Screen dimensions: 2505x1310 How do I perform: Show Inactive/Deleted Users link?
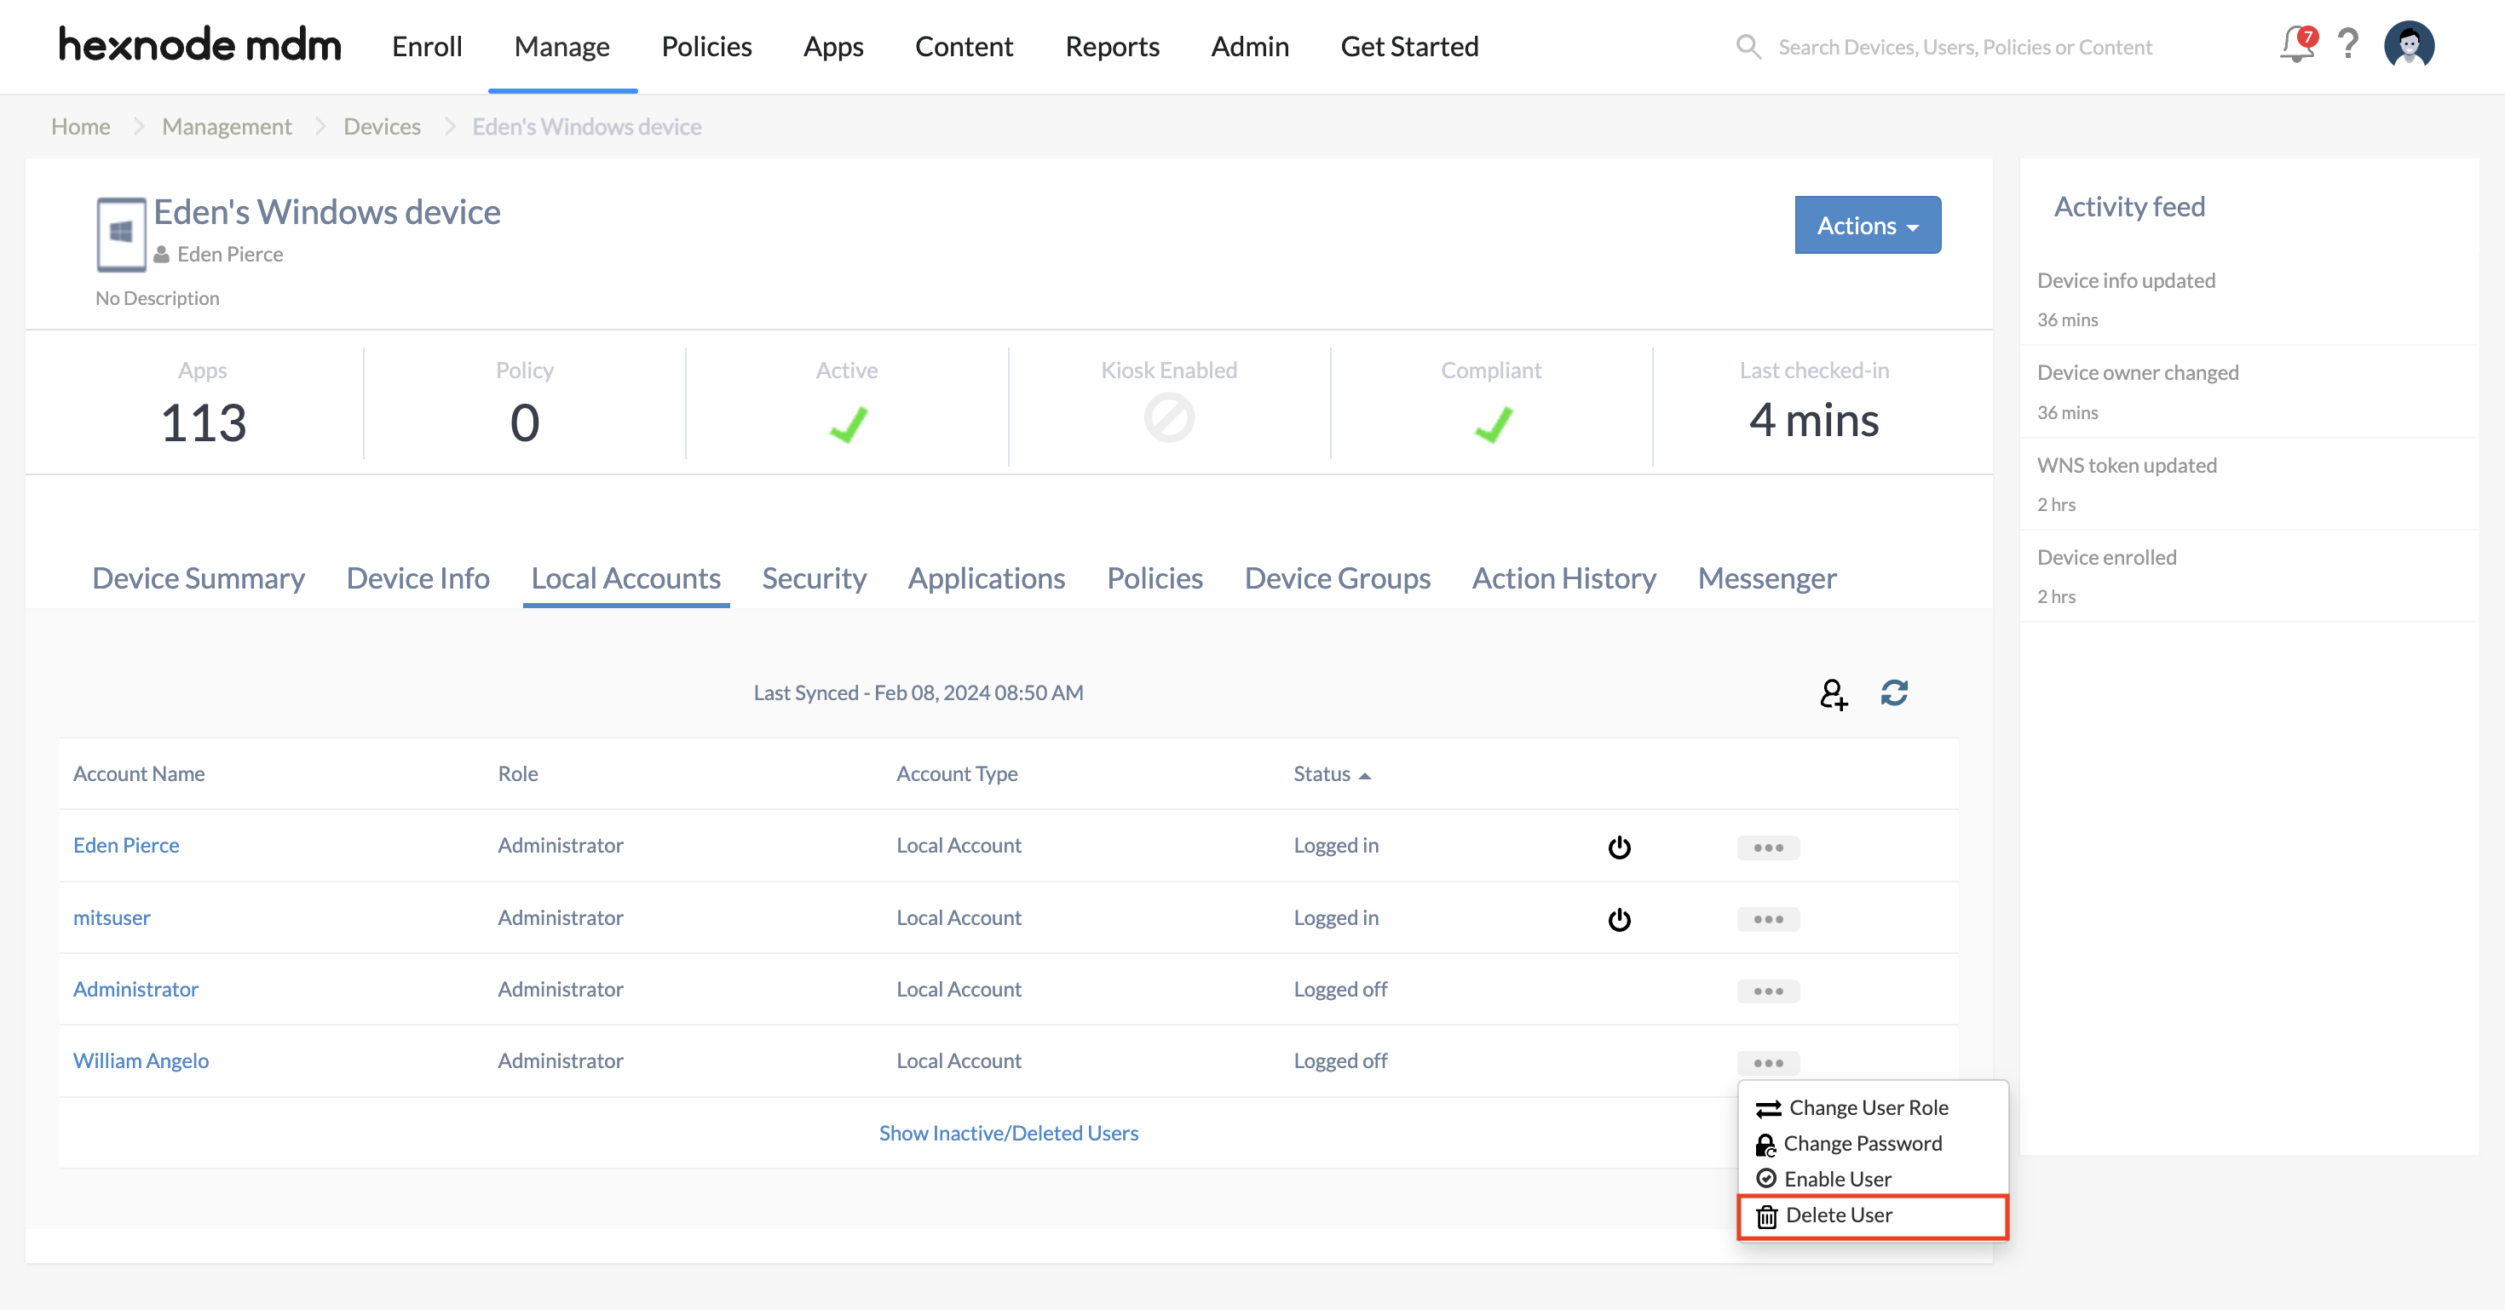pyautogui.click(x=1009, y=1133)
